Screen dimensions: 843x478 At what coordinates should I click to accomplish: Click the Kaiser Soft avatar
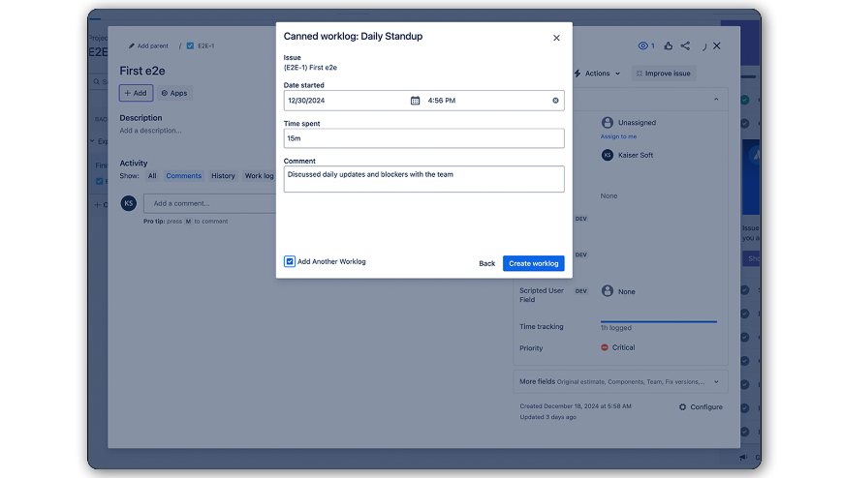pyautogui.click(x=608, y=155)
